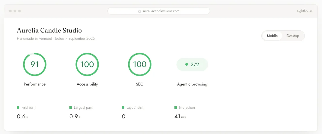Click the green square beside First paint
322x134 pixels.
(18, 108)
